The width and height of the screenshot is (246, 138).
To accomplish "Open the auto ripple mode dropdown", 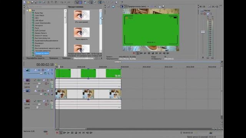I will pyautogui.click(x=88, y=2).
